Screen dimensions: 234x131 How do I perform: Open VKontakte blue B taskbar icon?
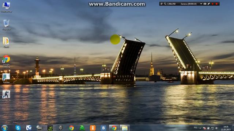(103, 128)
